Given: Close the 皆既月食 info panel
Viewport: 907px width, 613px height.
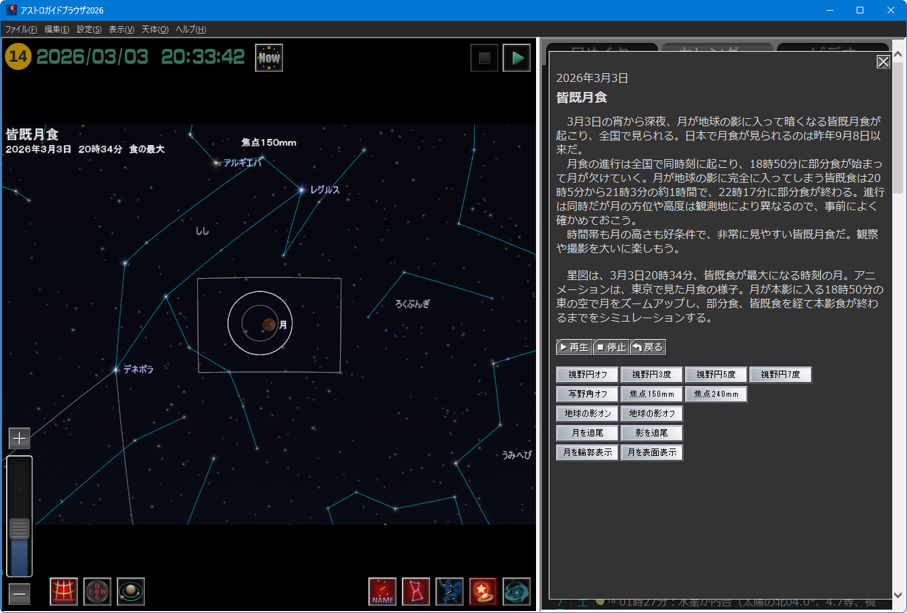Looking at the screenshot, I should [x=883, y=62].
